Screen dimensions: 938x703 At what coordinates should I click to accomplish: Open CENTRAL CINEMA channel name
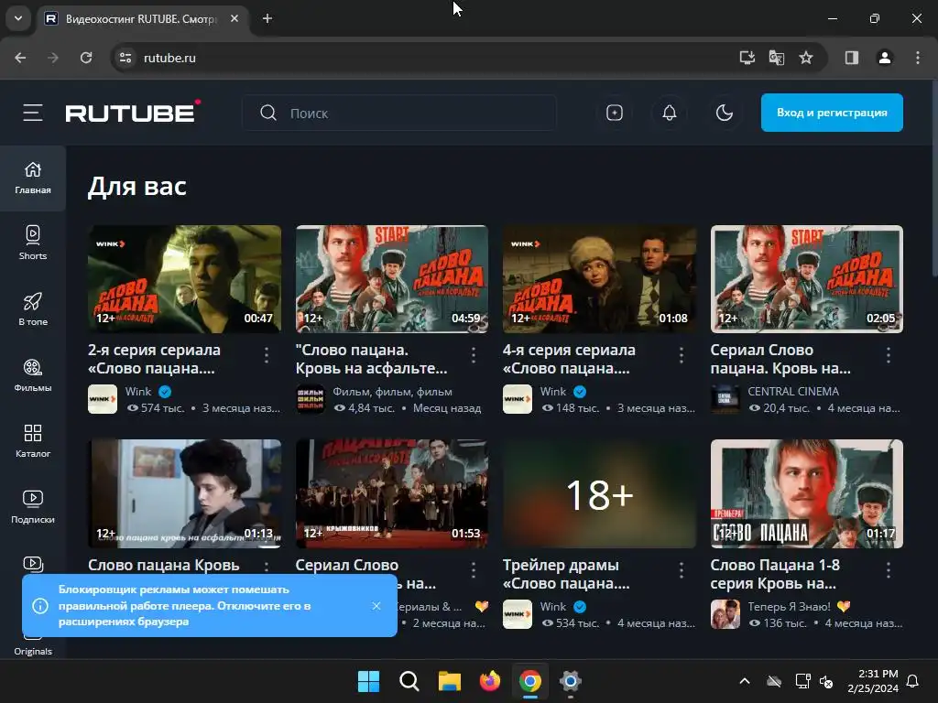(792, 391)
